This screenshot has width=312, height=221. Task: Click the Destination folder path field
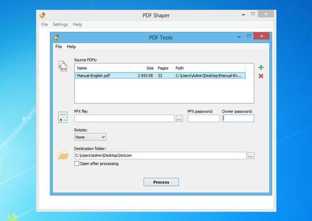click(x=160, y=156)
